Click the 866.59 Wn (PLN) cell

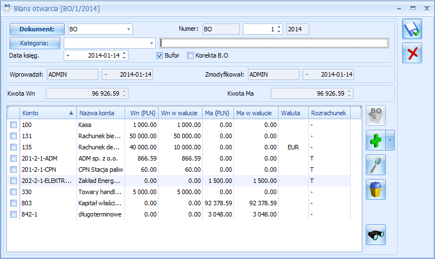click(x=142, y=158)
